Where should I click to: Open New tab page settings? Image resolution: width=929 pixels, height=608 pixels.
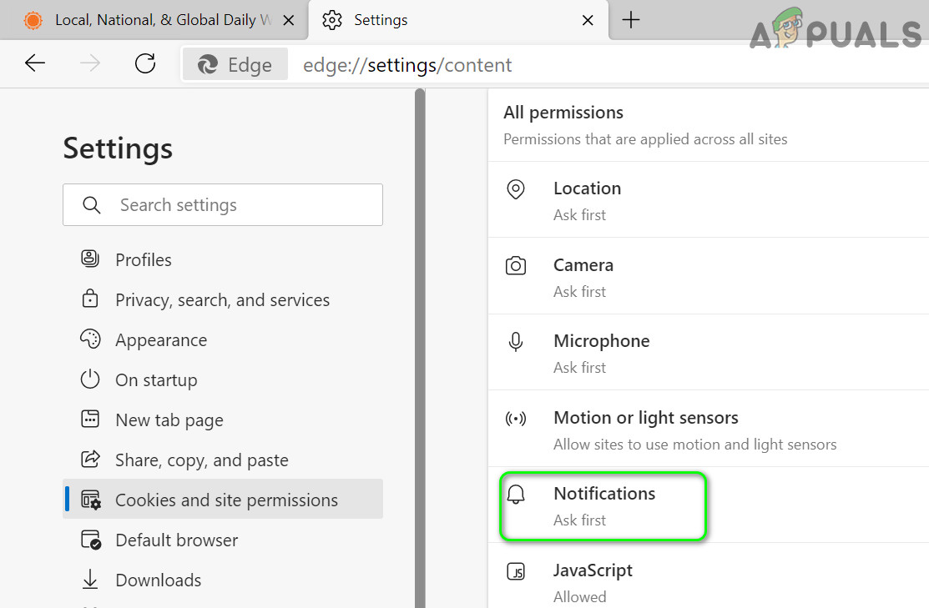[x=169, y=420]
